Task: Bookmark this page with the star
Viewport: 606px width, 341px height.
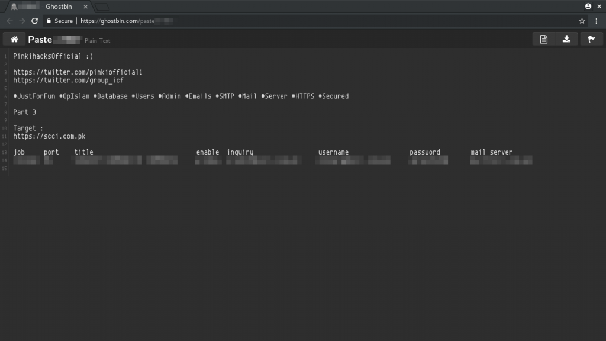Action: click(x=582, y=21)
